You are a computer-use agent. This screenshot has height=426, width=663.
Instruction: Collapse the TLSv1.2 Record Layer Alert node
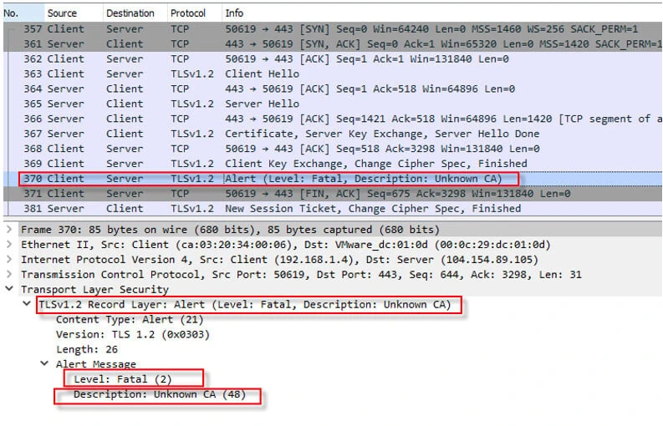pyautogui.click(x=27, y=305)
